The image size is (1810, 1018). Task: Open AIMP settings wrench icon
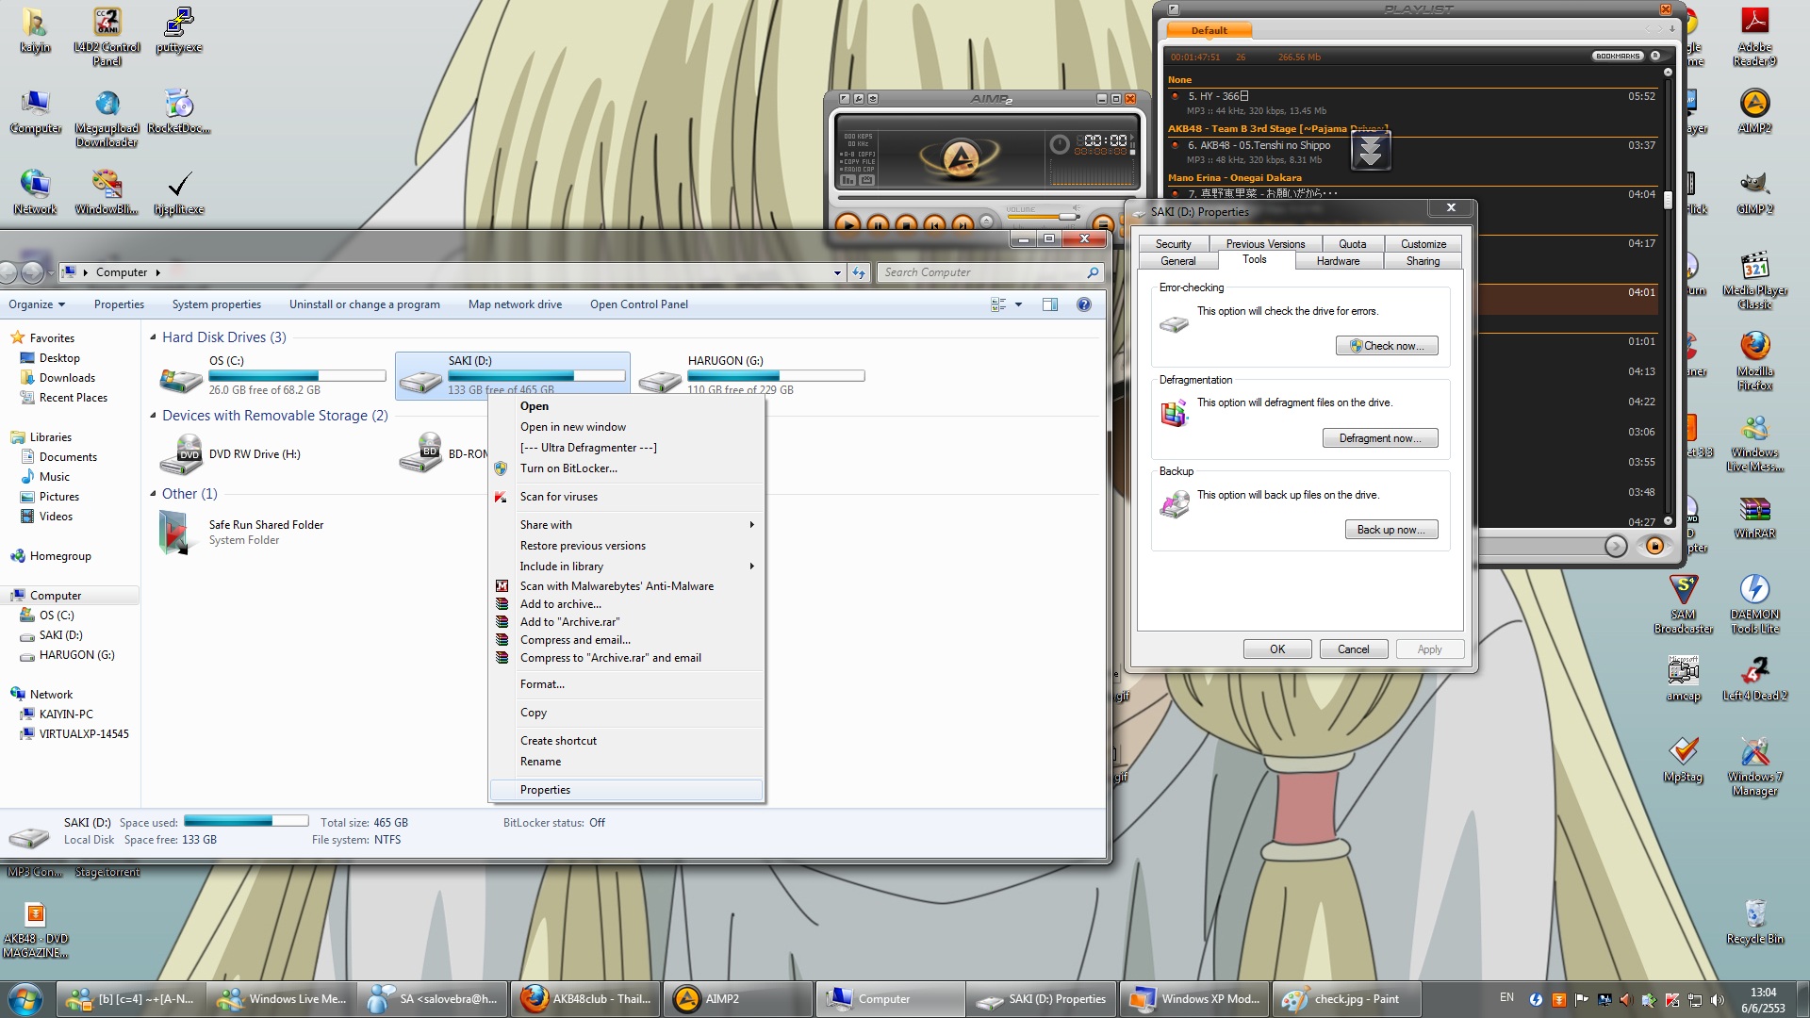click(858, 99)
